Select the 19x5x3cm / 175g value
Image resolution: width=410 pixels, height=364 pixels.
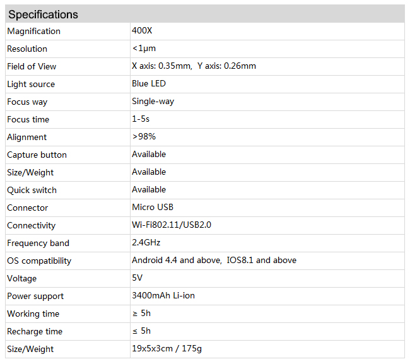click(167, 349)
